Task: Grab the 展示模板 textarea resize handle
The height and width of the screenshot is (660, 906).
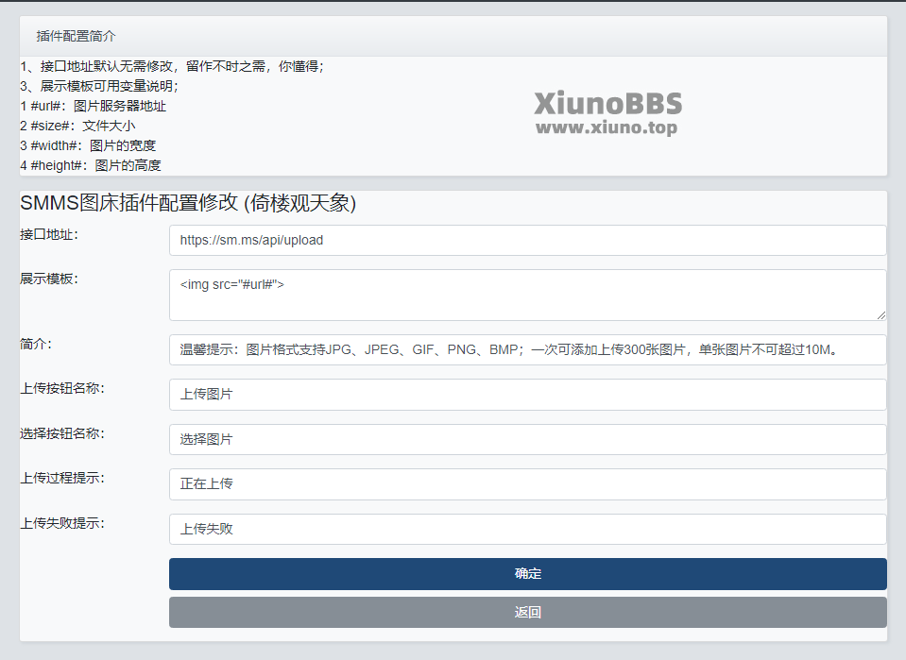Action: 880,315
